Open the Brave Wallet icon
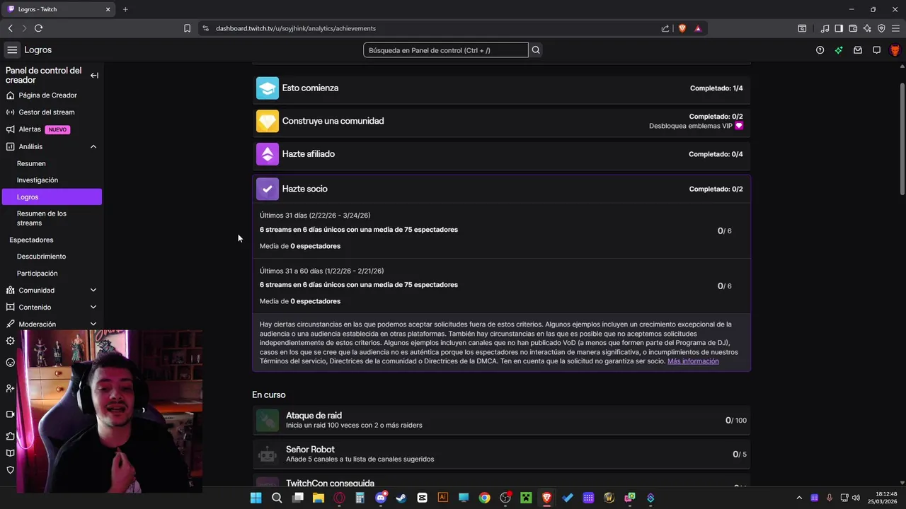906x509 pixels. (x=853, y=28)
